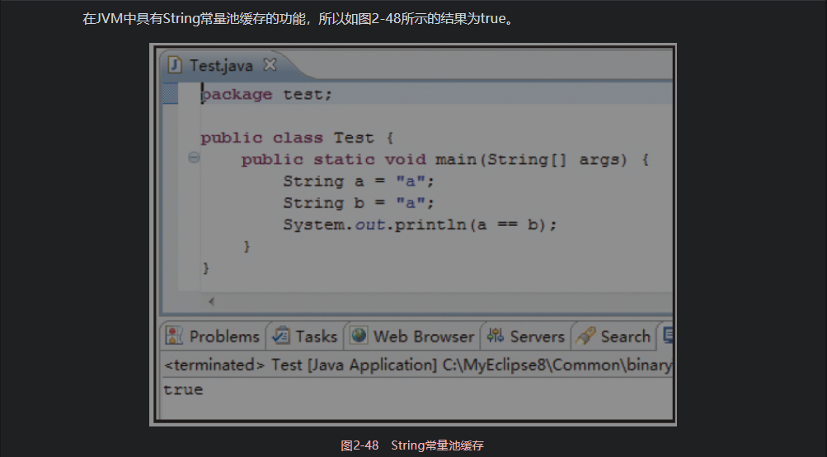Screen dimensions: 827x457
Task: Click the Tasks clipboard icon
Action: pyautogui.click(x=281, y=336)
